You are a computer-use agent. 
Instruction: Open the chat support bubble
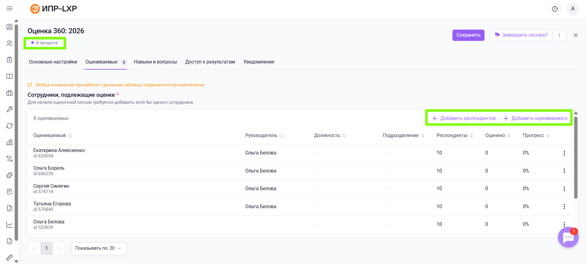pos(568,237)
